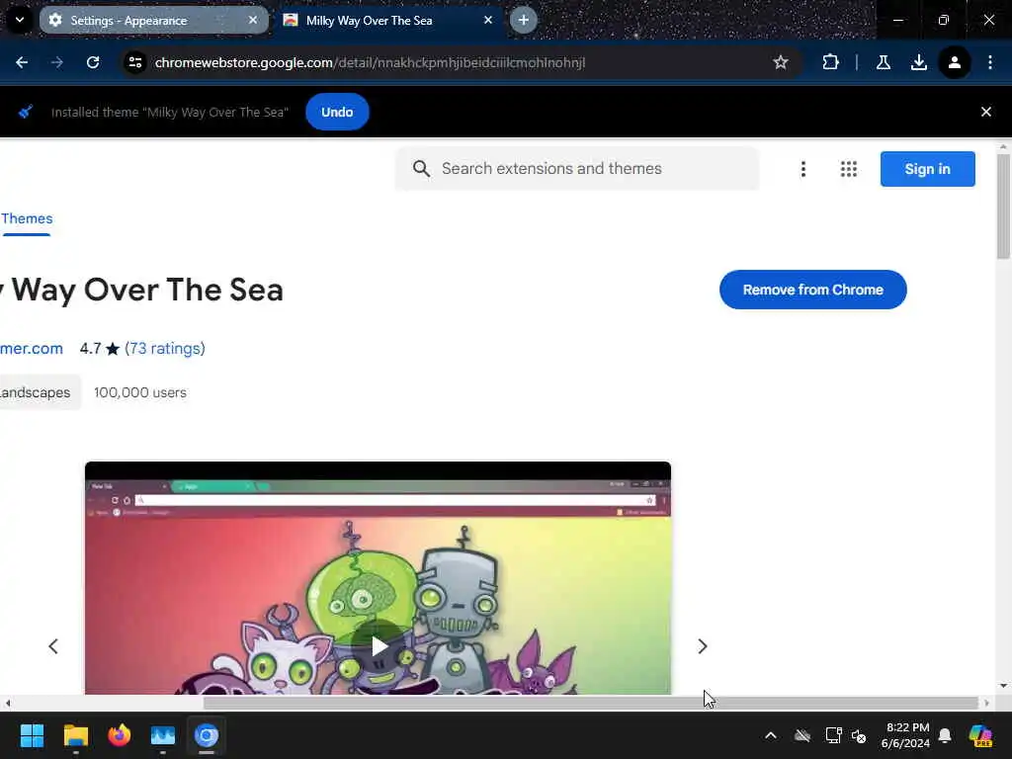This screenshot has width=1012, height=759.
Task: View site information icon in address bar
Action: click(x=135, y=62)
